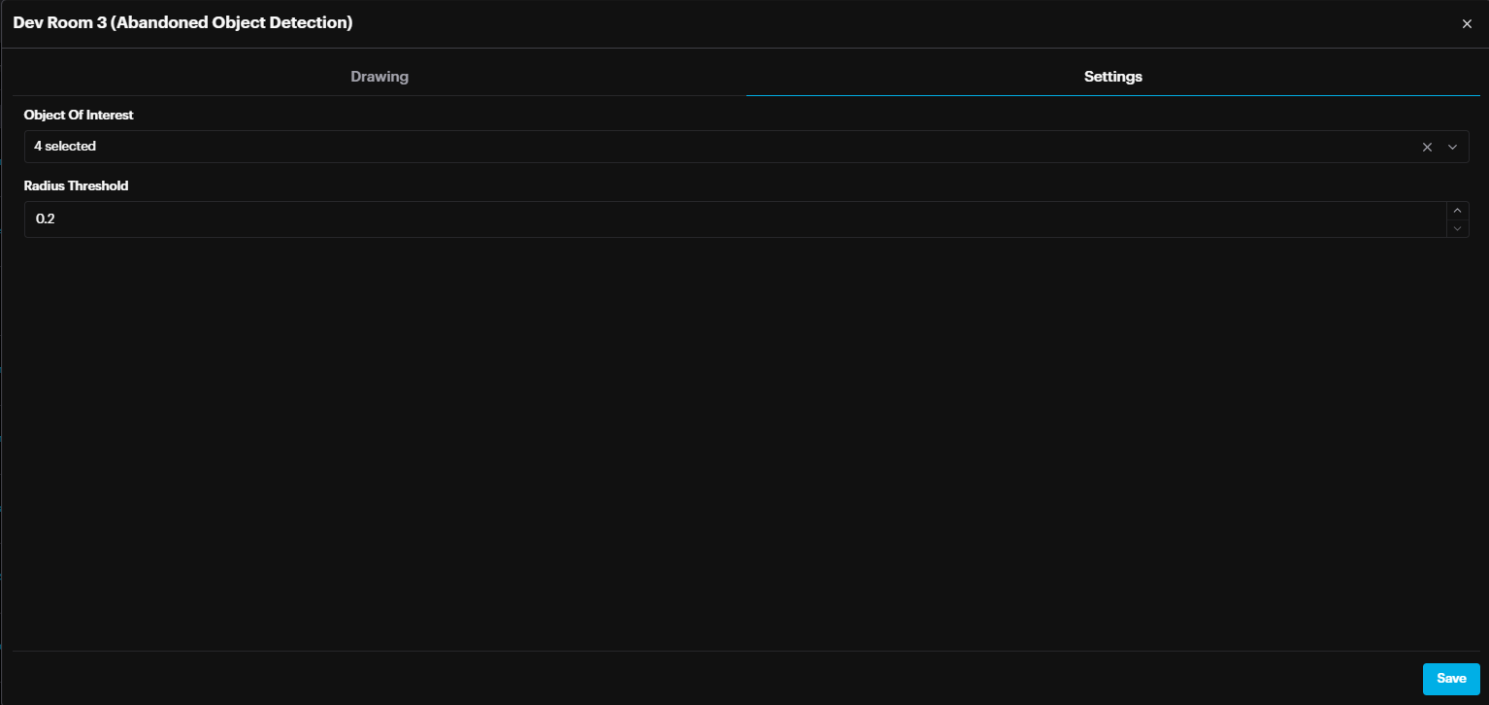Save the detection settings
This screenshot has width=1489, height=705.
pos(1450,679)
